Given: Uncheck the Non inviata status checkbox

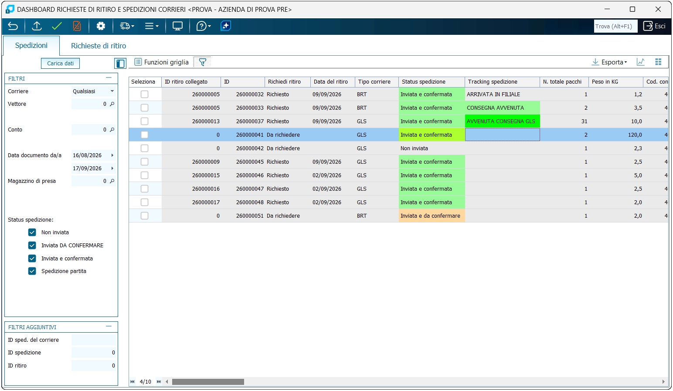Looking at the screenshot, I should click(32, 233).
